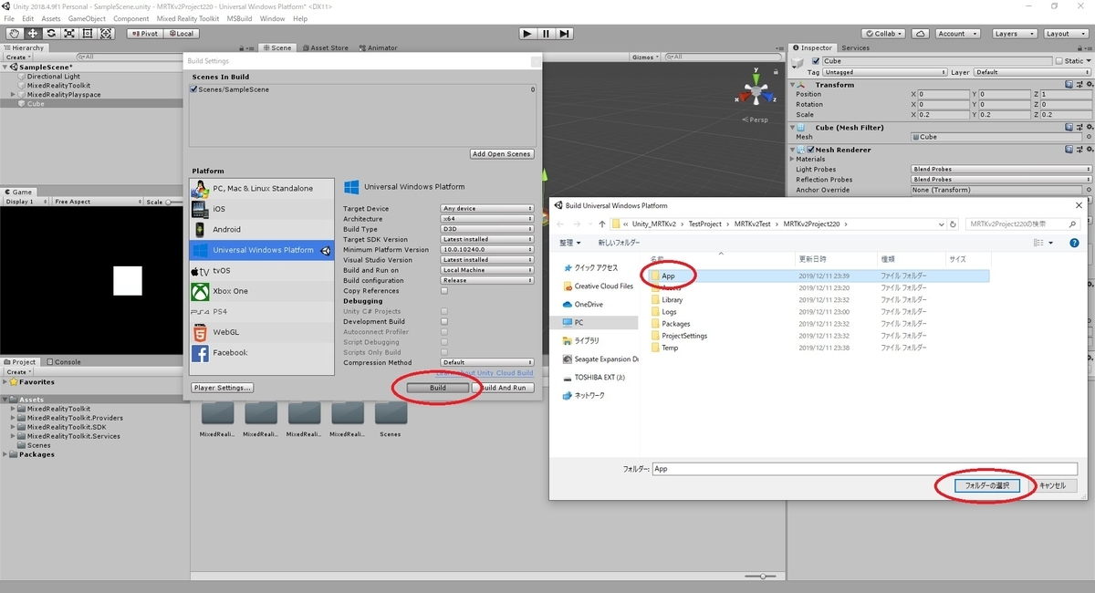This screenshot has height=593, width=1095.
Task: Select the Library folder in file list
Action: click(673, 299)
